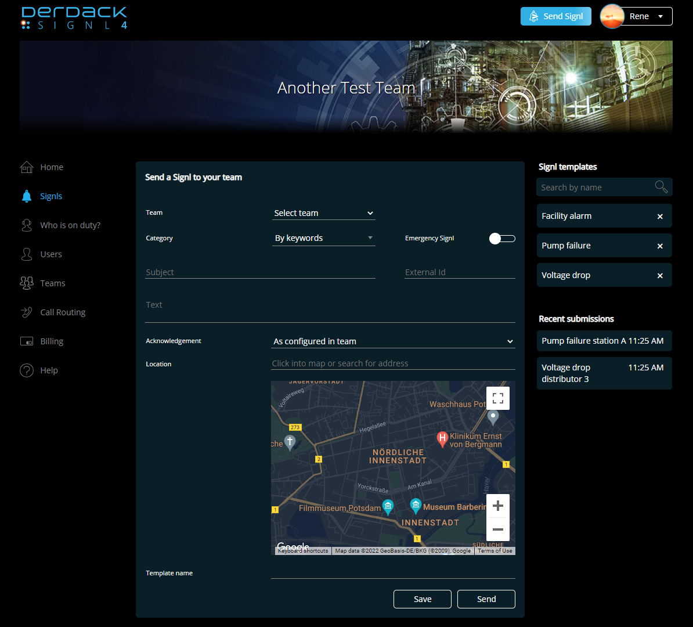
Task: Click the Send button in form
Action: tap(486, 599)
